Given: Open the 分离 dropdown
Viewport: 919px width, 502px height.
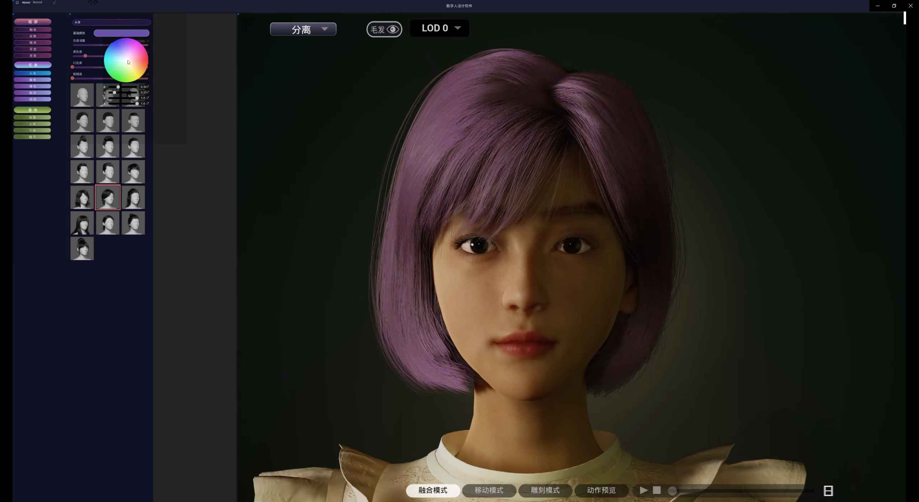Looking at the screenshot, I should click(x=303, y=29).
